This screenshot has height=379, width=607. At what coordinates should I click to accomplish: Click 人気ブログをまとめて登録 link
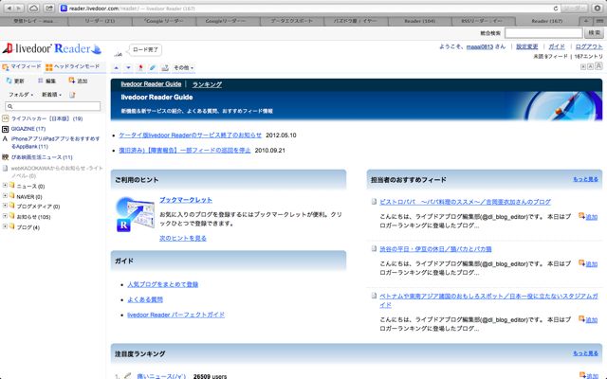click(x=162, y=284)
